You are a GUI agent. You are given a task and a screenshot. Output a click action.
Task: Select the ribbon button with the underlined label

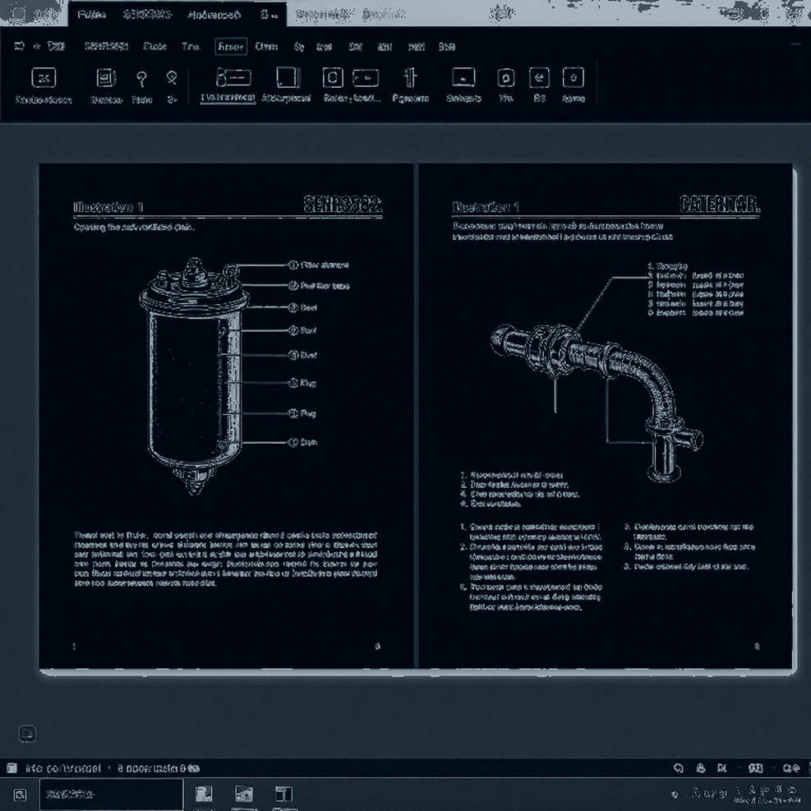228,85
